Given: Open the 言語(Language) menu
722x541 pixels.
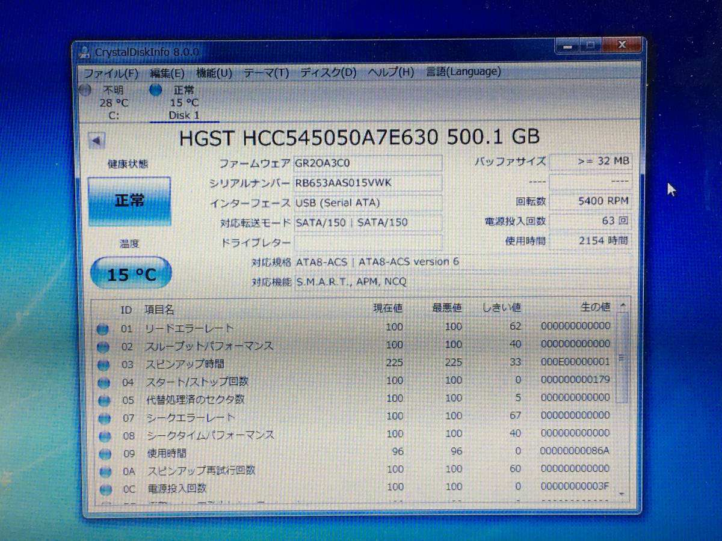Looking at the screenshot, I should (x=463, y=72).
